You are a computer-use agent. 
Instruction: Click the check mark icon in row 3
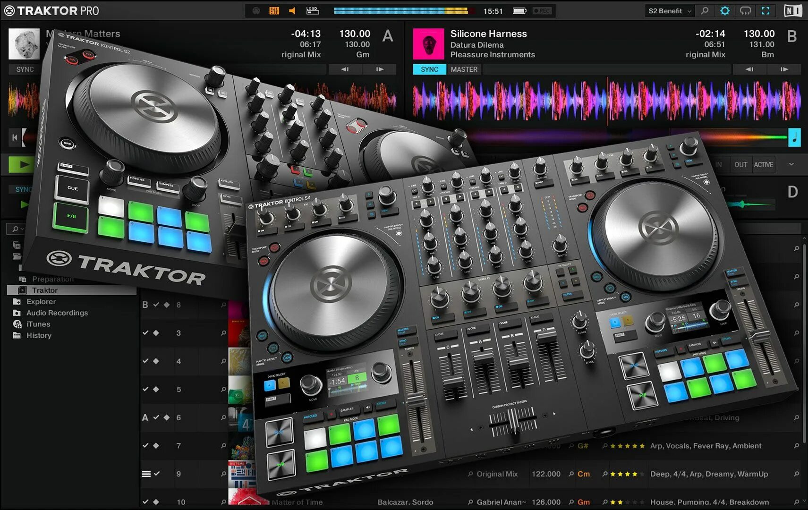145,333
